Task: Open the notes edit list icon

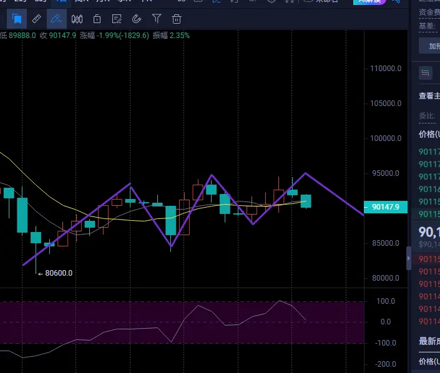Action: (x=117, y=19)
